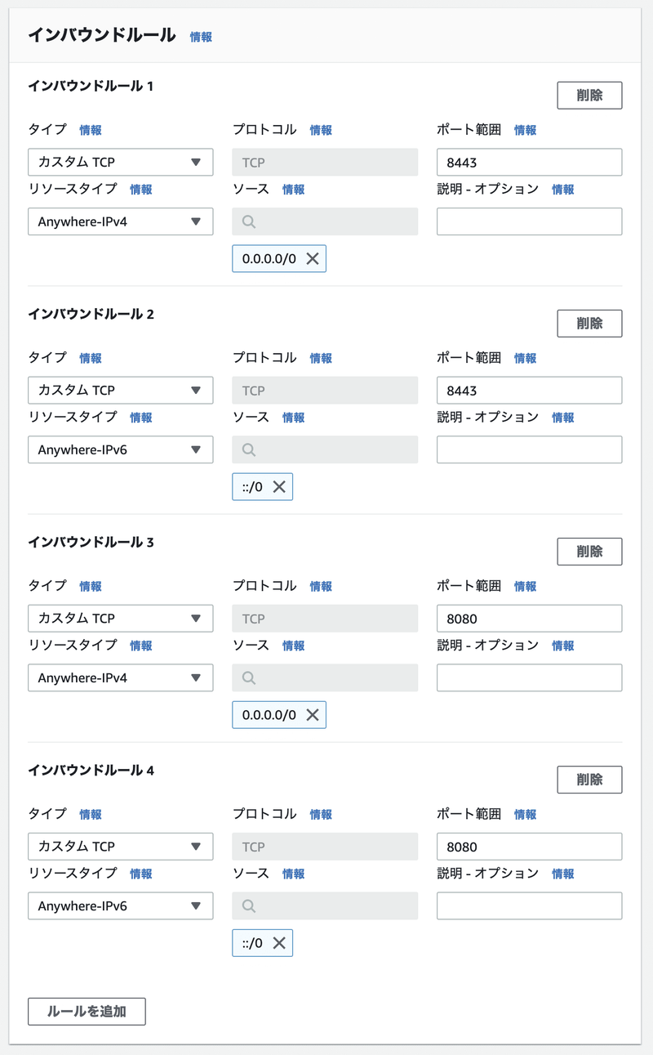Expand the カスタム TCP type dropdown in rule 4
Image resolution: width=653 pixels, height=1055 pixels.
pos(120,847)
